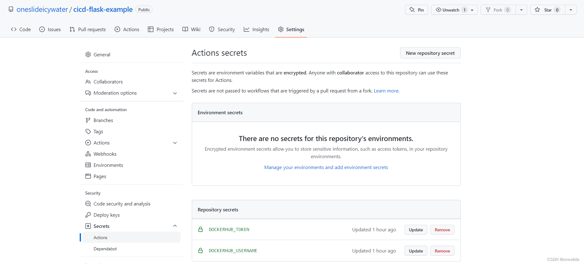Click the Fork repository icon

pos(488,10)
